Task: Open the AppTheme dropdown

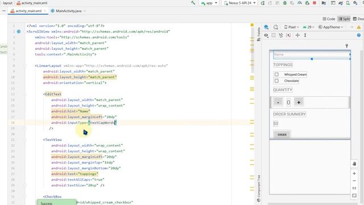Action: [x=330, y=27]
